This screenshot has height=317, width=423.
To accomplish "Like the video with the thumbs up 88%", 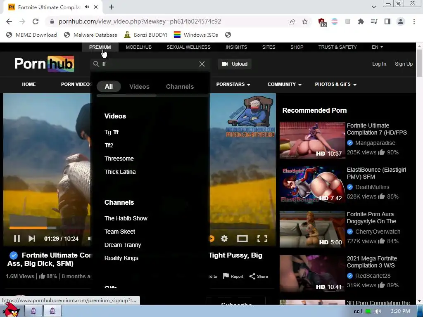I will click(48, 276).
